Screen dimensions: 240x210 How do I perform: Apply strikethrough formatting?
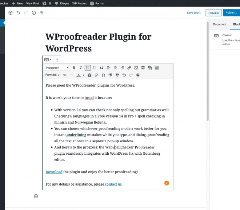pos(65,75)
